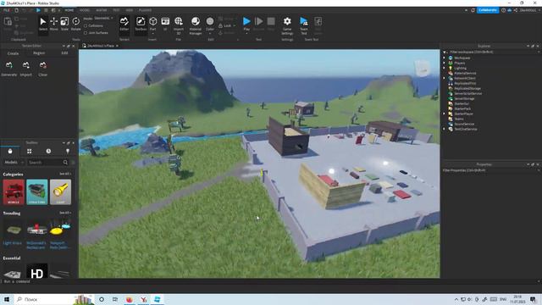Expand the Players node in Explorer
The width and height of the screenshot is (542, 305).
(x=444, y=63)
